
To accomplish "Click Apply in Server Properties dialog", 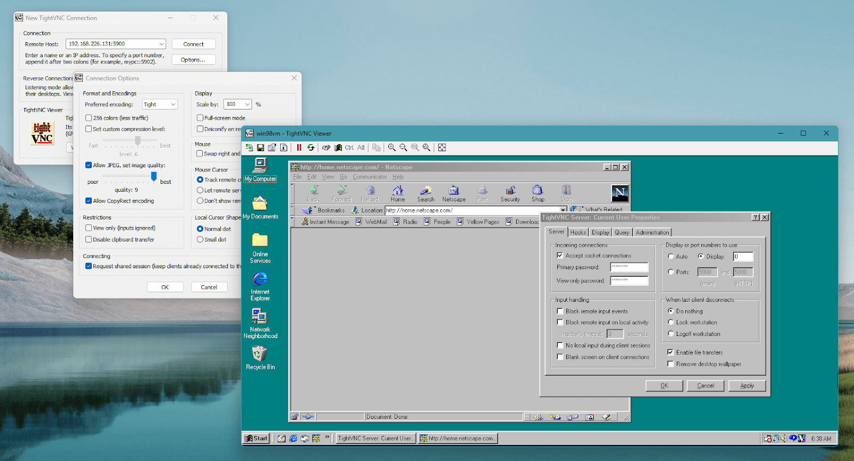I will (x=747, y=386).
